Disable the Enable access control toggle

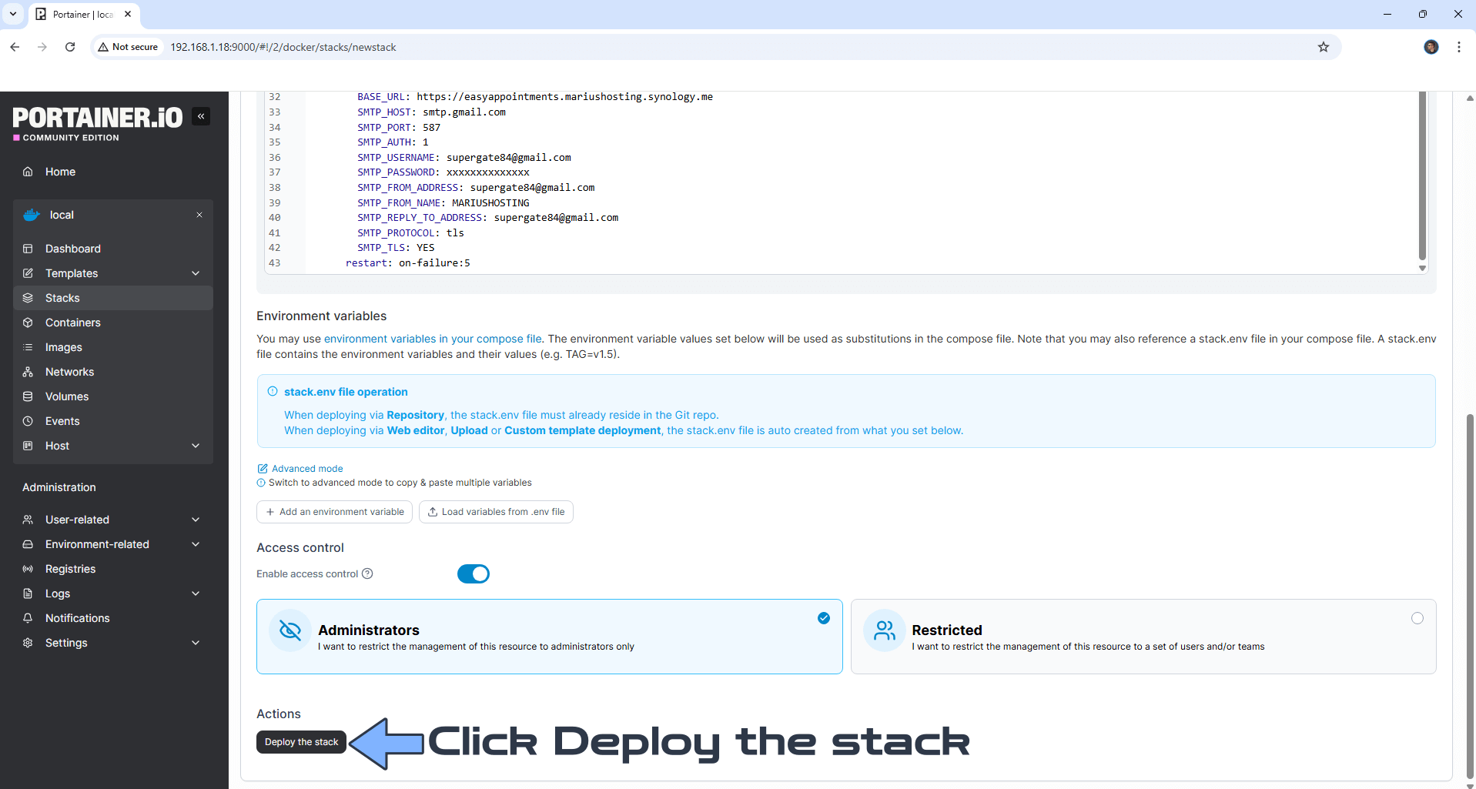(473, 574)
